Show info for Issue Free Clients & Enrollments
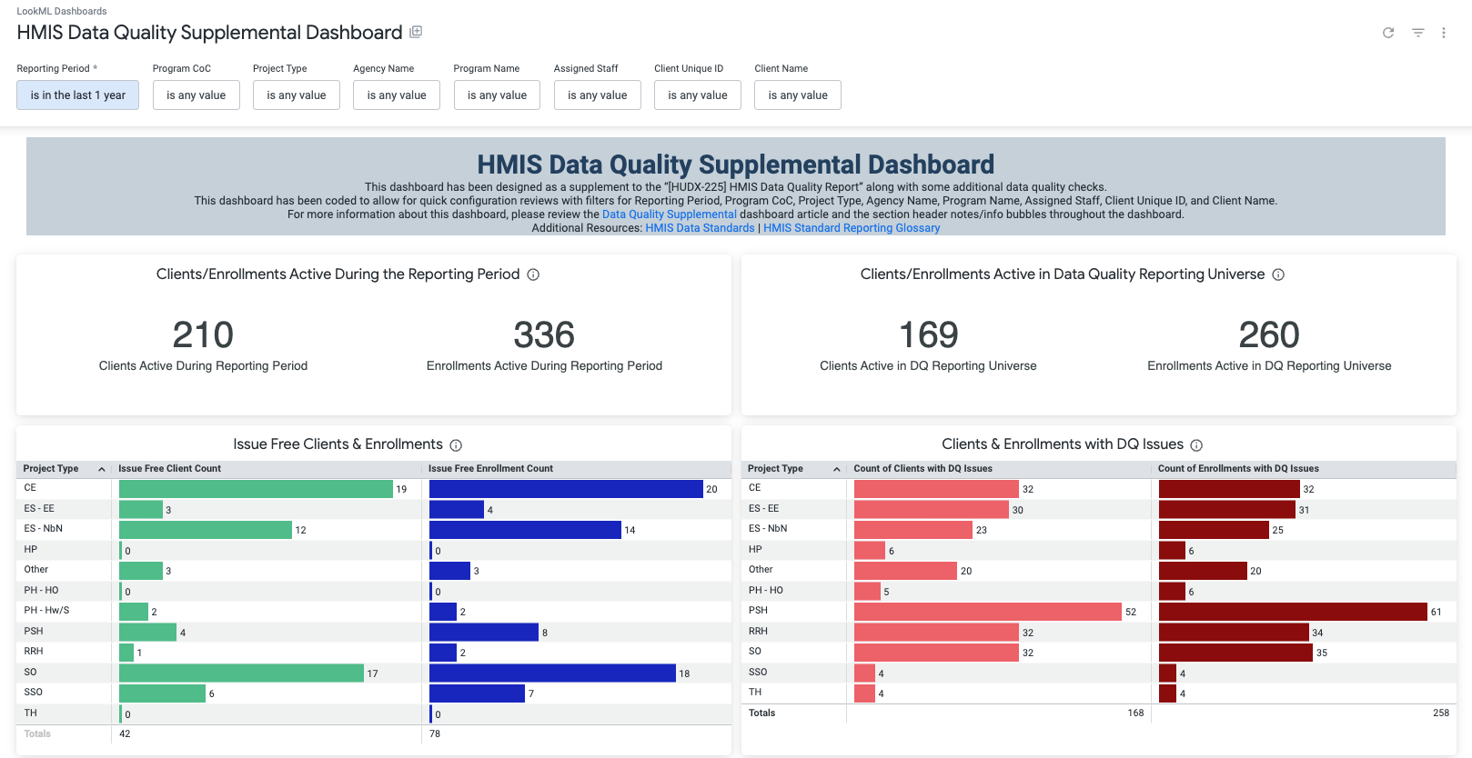 pyautogui.click(x=456, y=445)
